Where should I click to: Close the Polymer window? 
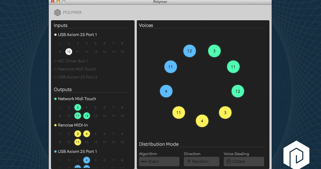click(53, 2)
